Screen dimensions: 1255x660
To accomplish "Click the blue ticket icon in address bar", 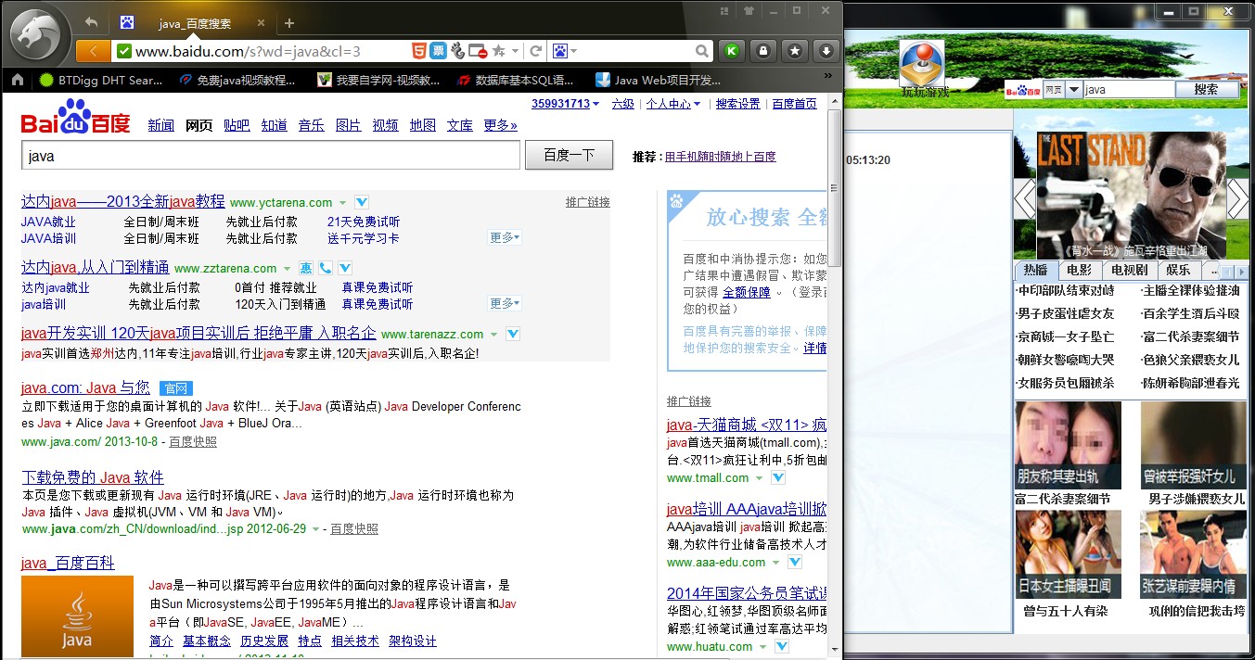I will point(439,51).
